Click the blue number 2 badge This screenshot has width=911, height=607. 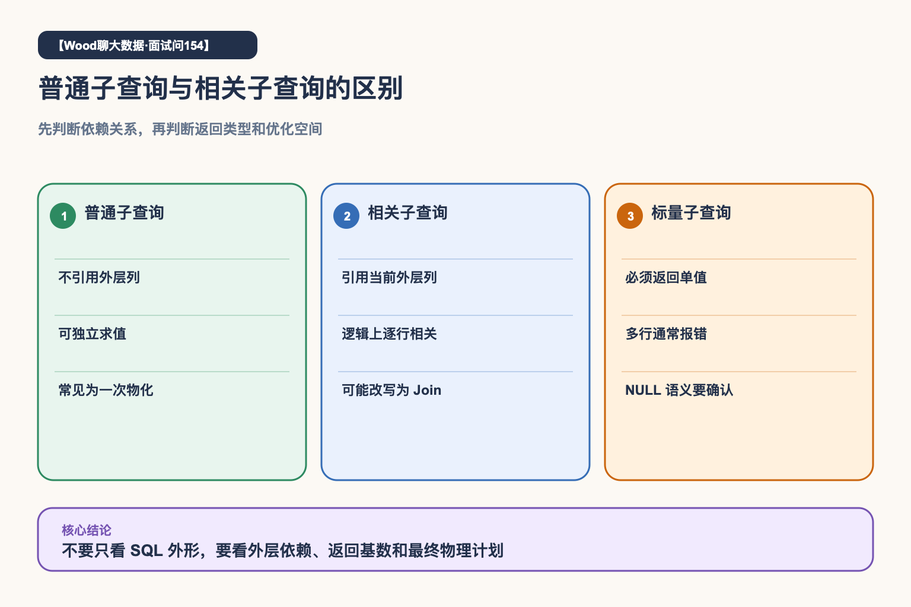(346, 216)
